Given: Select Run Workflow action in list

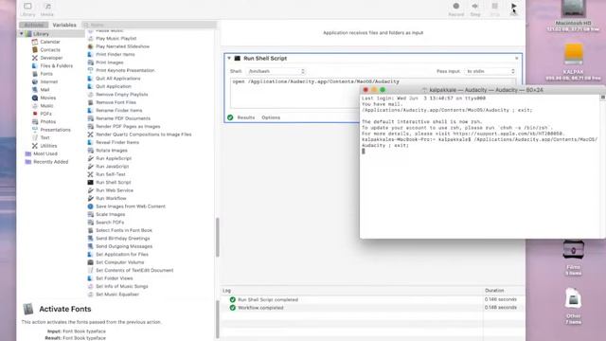Looking at the screenshot, I should 111,198.
